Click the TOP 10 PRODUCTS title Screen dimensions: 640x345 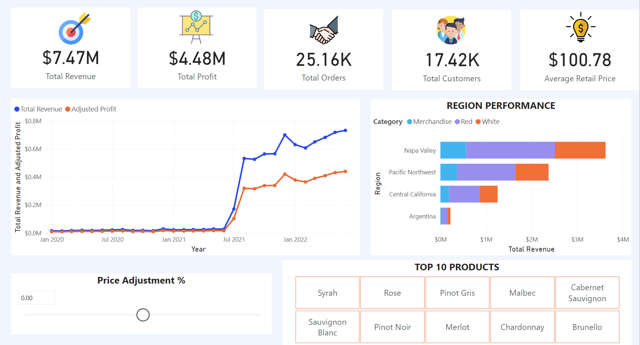pos(457,267)
